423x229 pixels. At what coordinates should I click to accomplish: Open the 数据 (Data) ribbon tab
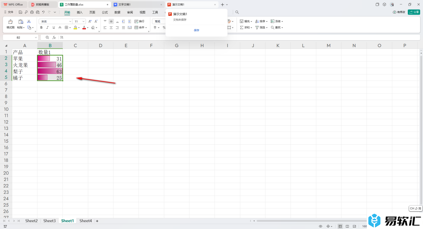tap(117, 12)
